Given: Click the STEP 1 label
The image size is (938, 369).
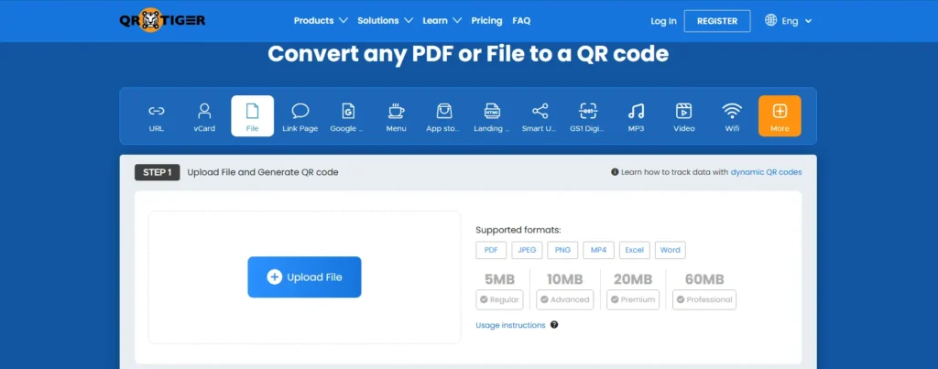Looking at the screenshot, I should [x=158, y=172].
